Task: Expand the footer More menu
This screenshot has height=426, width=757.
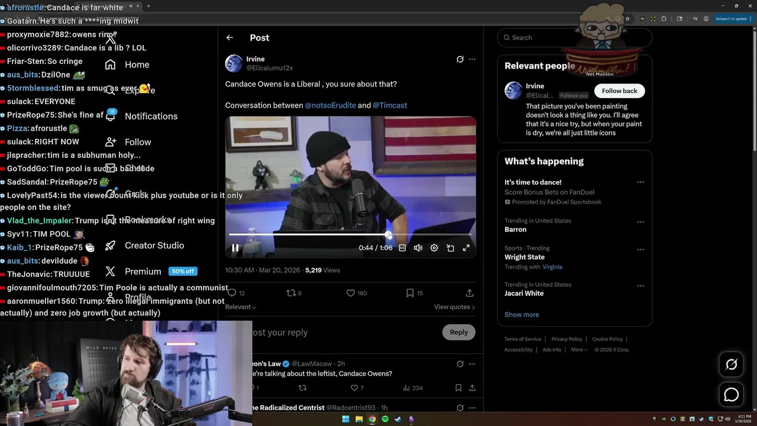Action: click(x=580, y=350)
